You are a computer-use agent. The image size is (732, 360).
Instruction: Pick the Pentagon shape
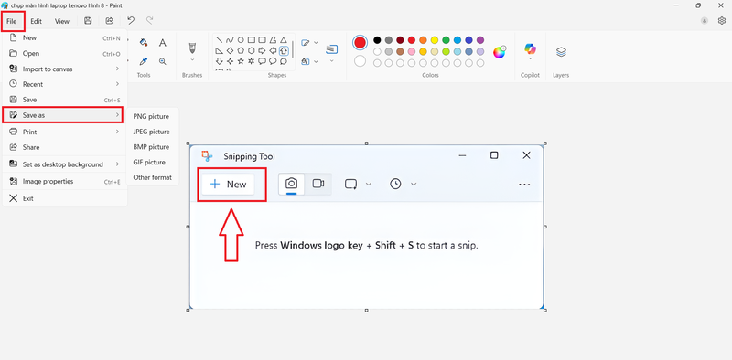click(241, 51)
